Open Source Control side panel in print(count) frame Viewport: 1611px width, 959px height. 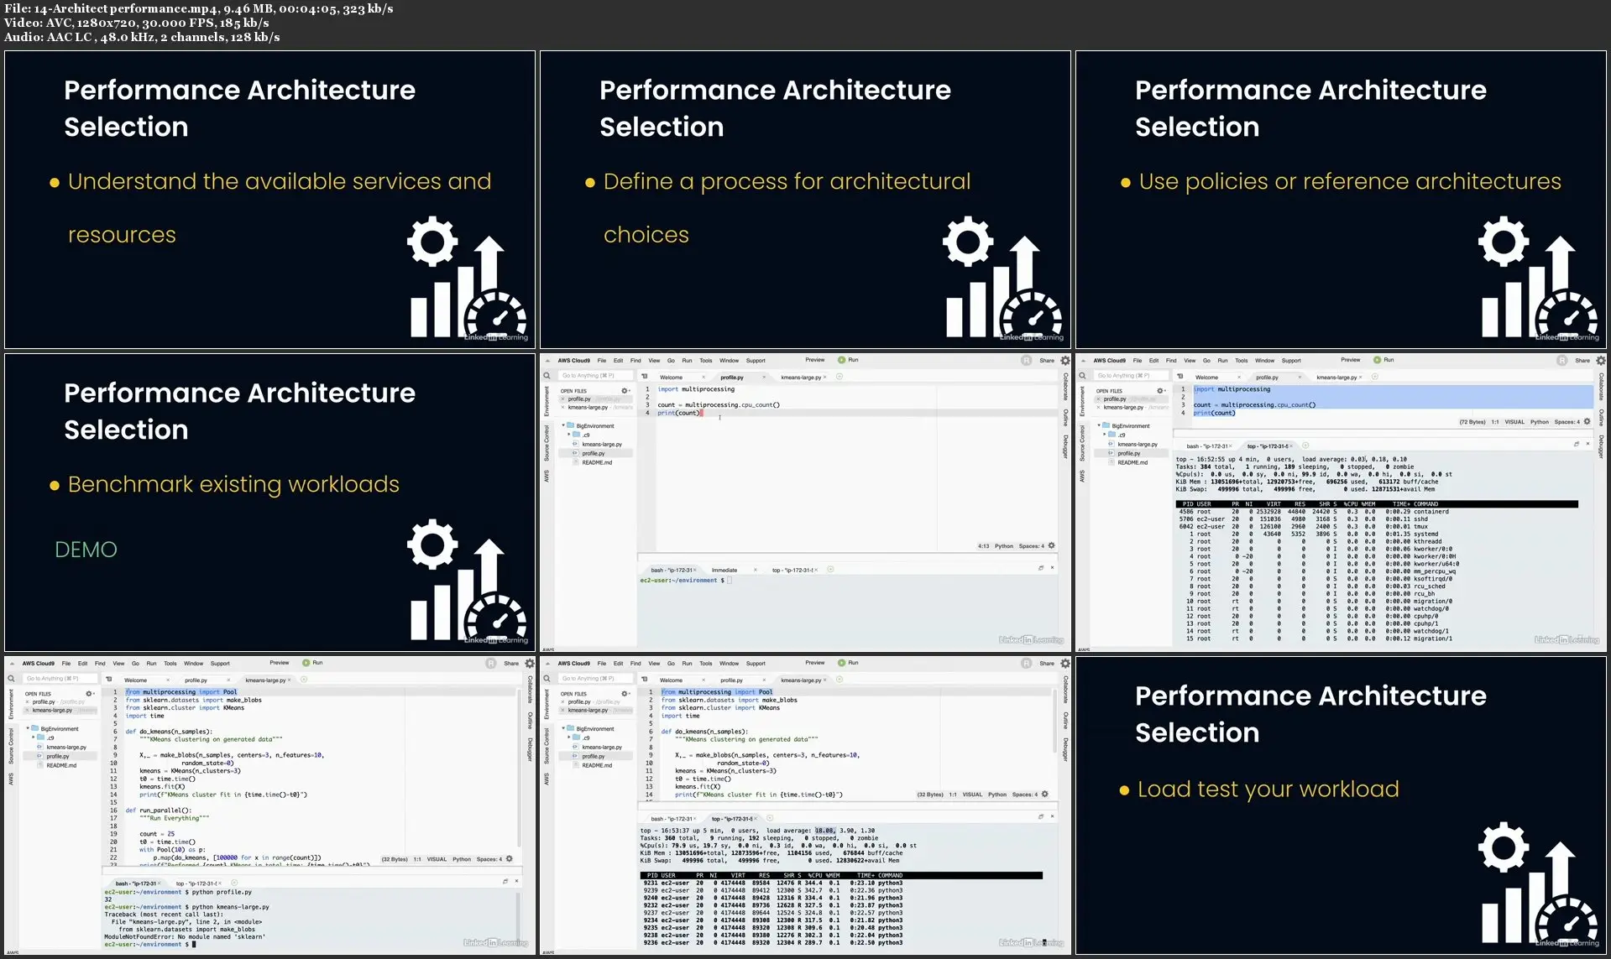(547, 442)
